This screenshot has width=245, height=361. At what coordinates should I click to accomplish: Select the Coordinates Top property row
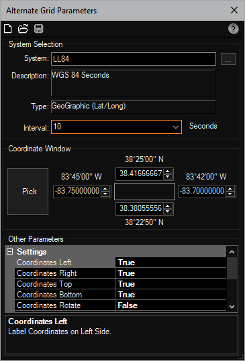(x=120, y=284)
